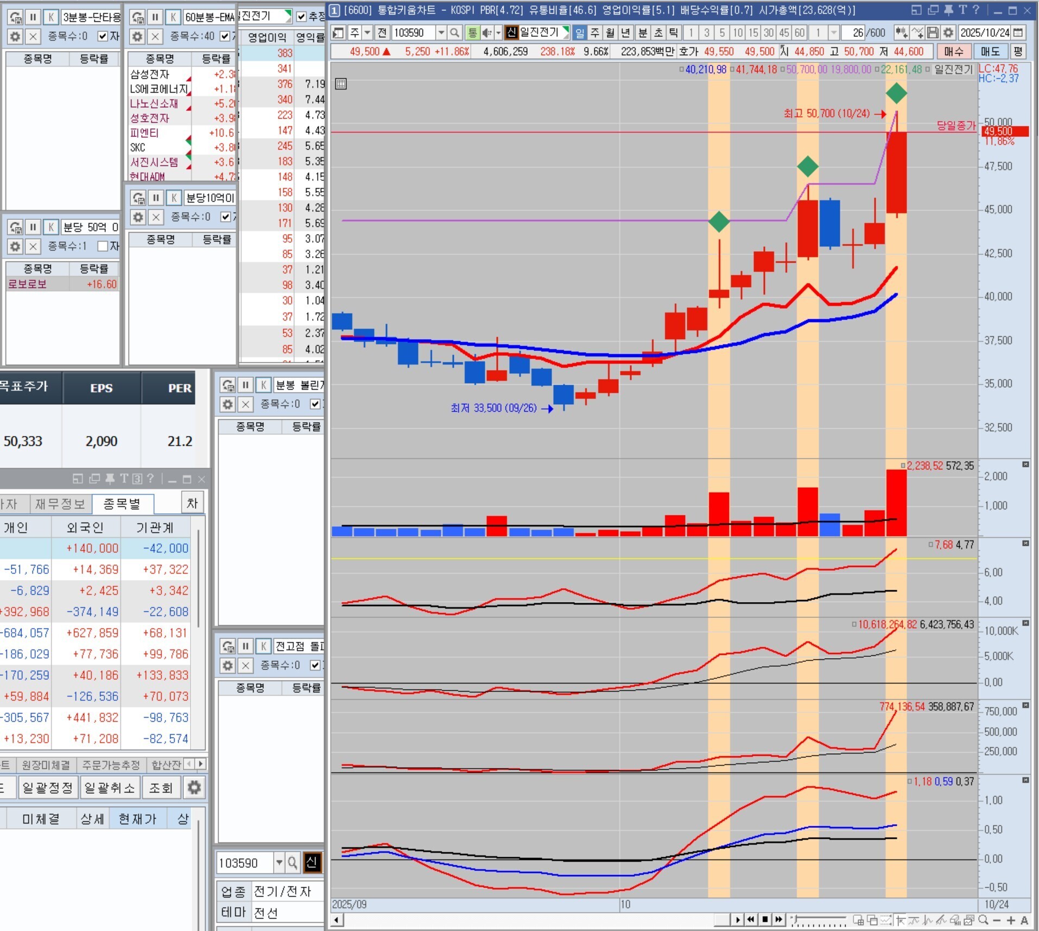Enable the unchecked 자 checkbox in 분당 50억 panel
The image size is (1039, 931).
(x=103, y=246)
